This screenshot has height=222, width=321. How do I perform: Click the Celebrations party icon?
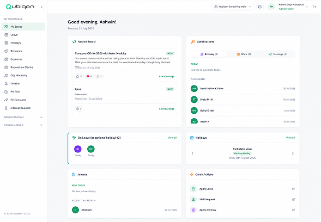(193, 42)
